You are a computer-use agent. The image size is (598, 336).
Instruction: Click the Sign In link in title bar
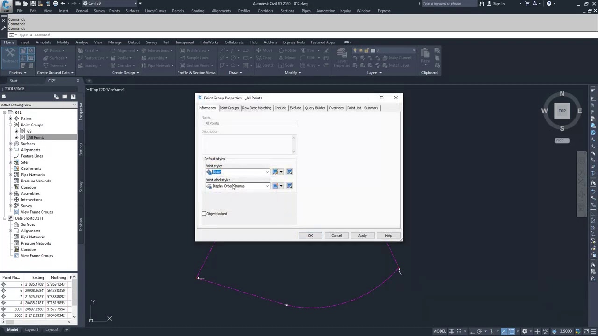[498, 4]
